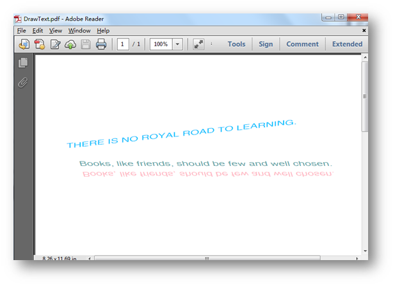This screenshot has height=287, width=395.
Task: Click the cloud upload toolbar icon
Action: pos(70,44)
